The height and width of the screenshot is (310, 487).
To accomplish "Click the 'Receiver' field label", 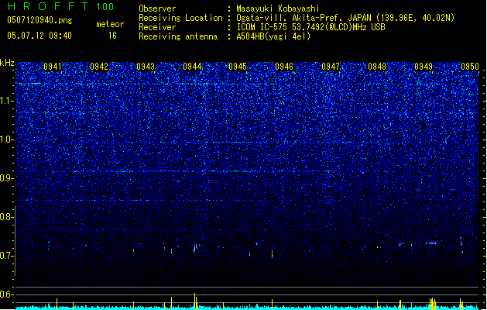I will [157, 27].
